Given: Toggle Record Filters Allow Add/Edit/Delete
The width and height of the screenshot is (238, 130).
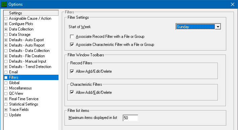Looking at the screenshot, I should click(x=72, y=71).
